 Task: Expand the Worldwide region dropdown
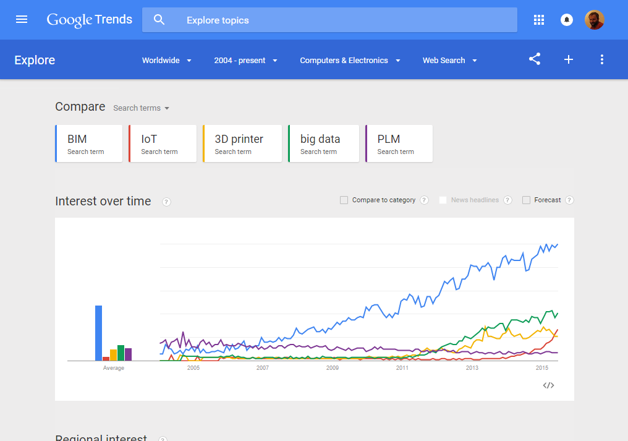tap(167, 61)
